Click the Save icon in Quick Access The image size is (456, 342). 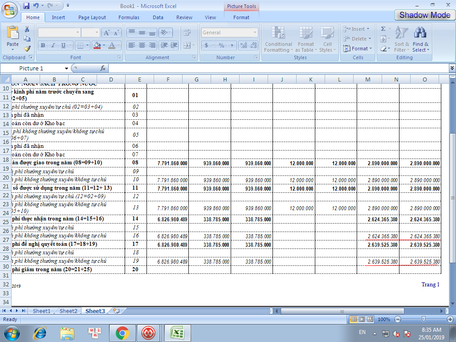pos(26,6)
